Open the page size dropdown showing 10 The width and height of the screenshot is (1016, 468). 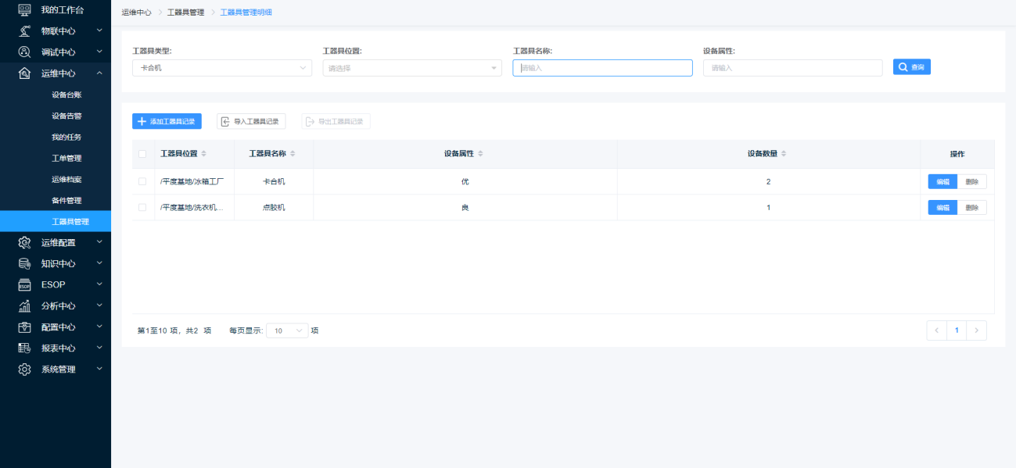point(287,330)
